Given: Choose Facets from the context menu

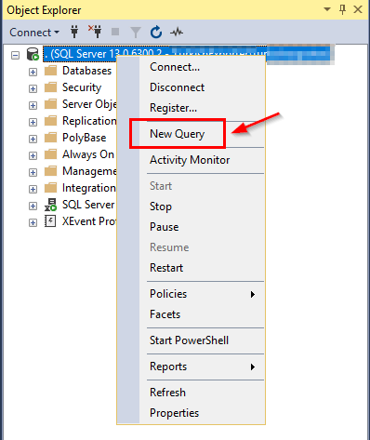Looking at the screenshot, I should 191,314.
